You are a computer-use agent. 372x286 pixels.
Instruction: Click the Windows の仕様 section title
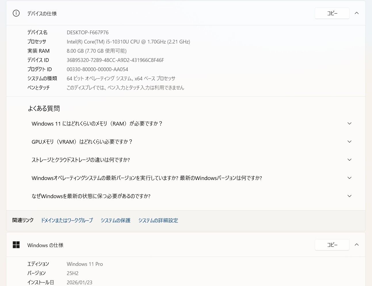coord(45,245)
